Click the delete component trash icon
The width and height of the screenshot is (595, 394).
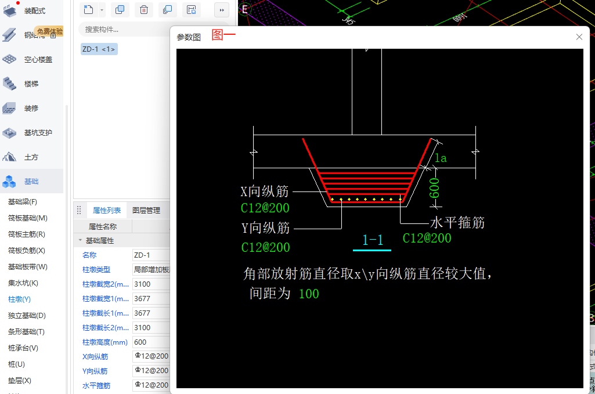pos(144,10)
